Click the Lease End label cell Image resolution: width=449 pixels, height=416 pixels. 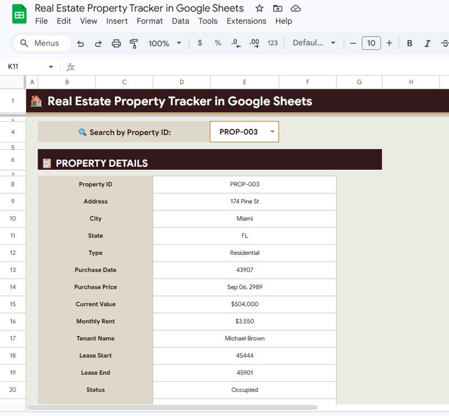pos(95,373)
